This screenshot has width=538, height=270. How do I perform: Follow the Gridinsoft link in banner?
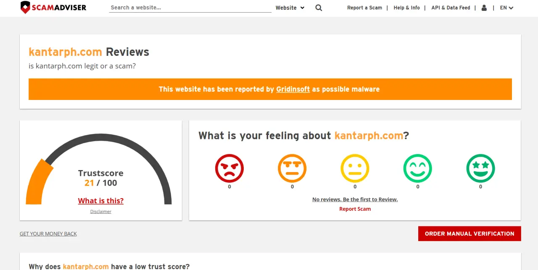click(x=293, y=89)
